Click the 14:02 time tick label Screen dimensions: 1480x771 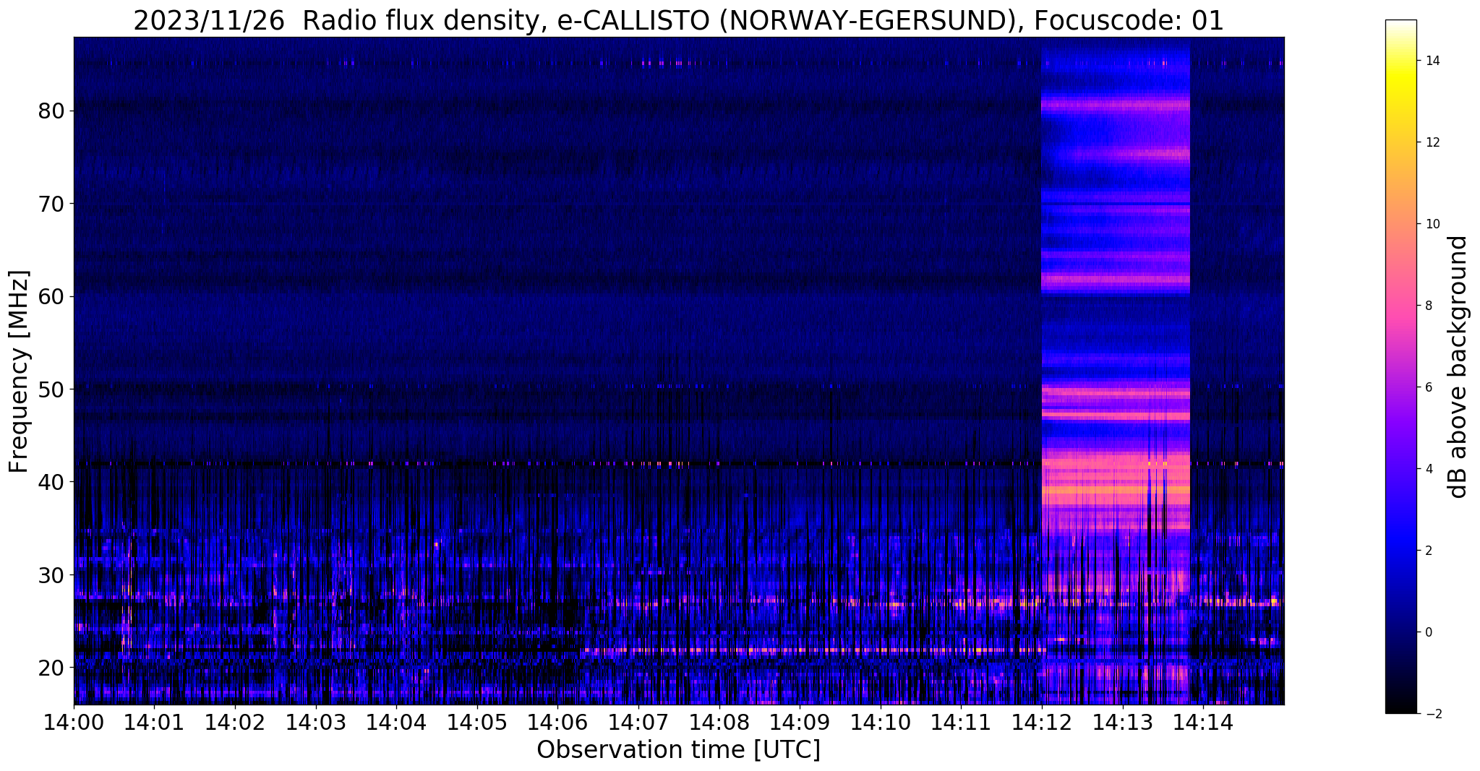pos(235,722)
